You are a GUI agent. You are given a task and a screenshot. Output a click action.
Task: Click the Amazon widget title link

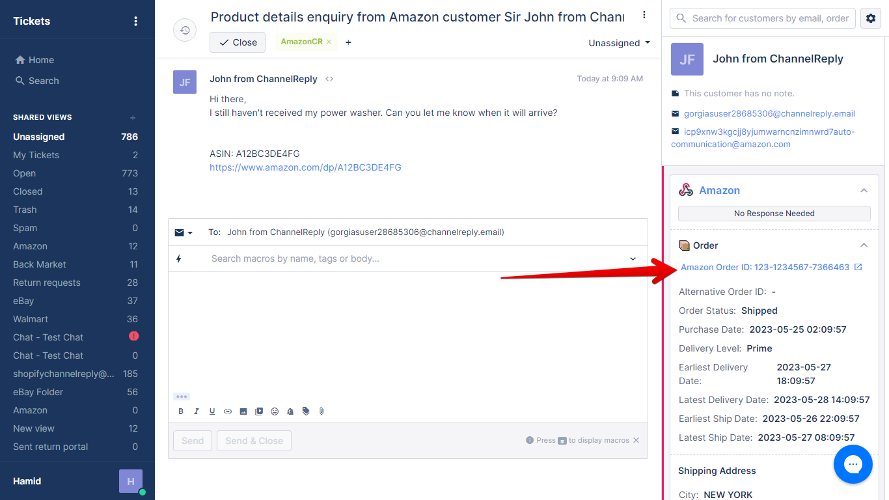719,191
